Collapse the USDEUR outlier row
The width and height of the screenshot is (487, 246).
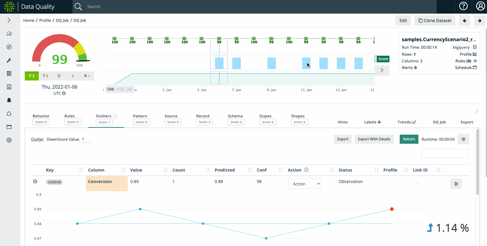[35, 182]
